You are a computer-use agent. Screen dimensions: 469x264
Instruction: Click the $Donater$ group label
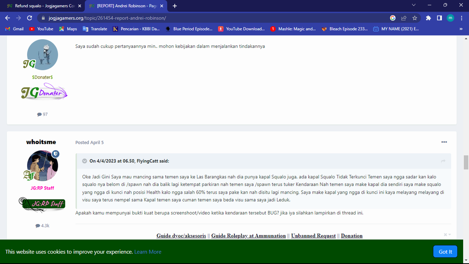pos(42,77)
